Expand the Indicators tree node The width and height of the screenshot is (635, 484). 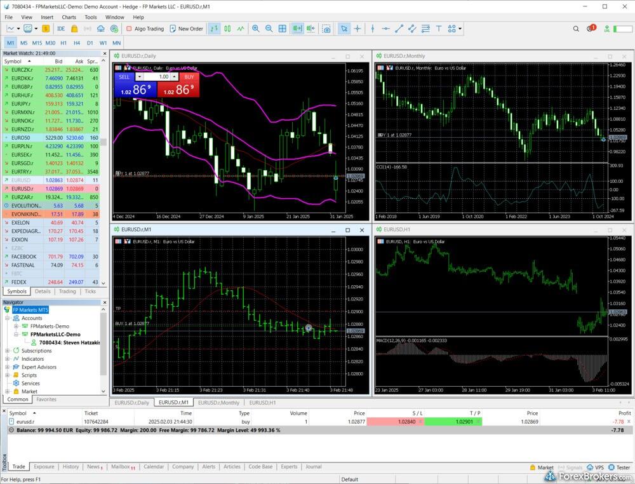(x=8, y=359)
